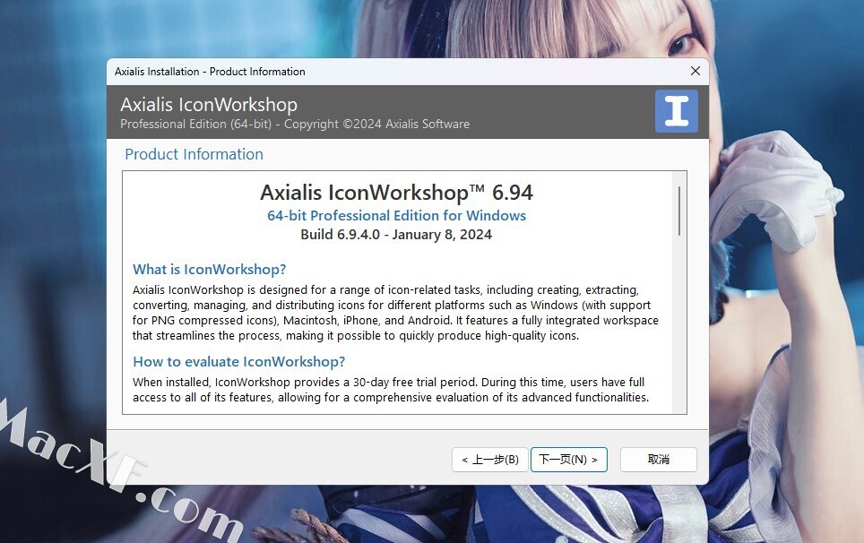Close the Axialis Installation dialog
This screenshot has height=543, width=864.
696,71
